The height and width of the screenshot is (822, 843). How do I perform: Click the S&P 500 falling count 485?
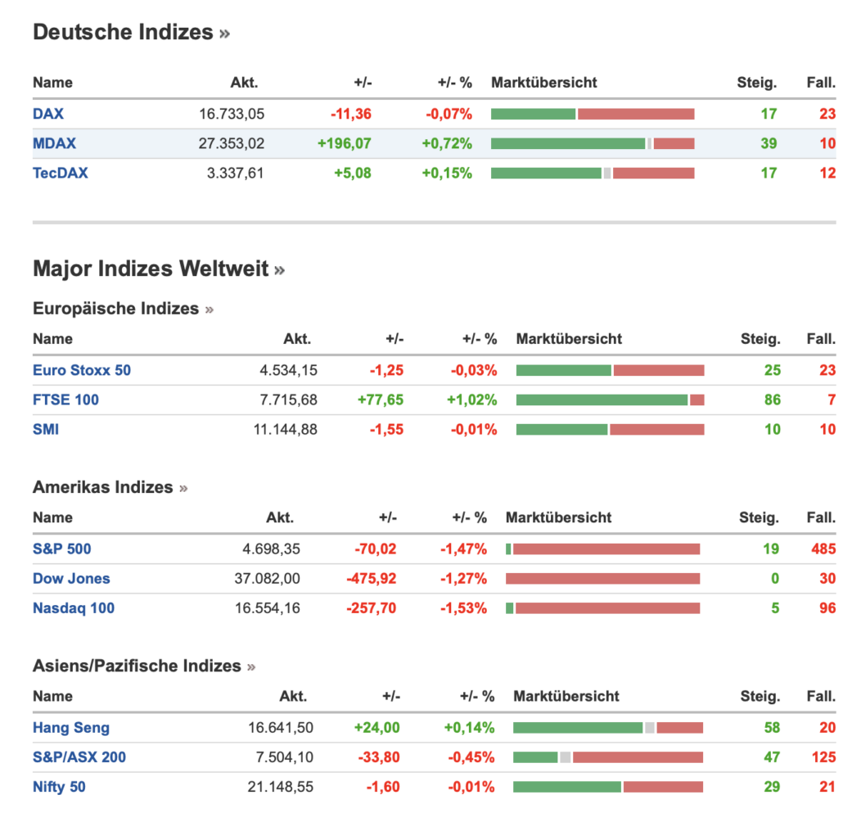pyautogui.click(x=823, y=549)
